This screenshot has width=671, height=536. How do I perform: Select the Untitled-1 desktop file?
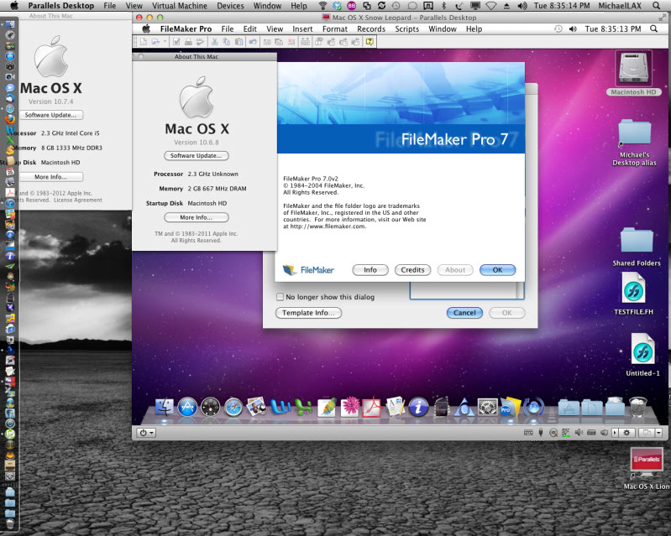(x=642, y=355)
